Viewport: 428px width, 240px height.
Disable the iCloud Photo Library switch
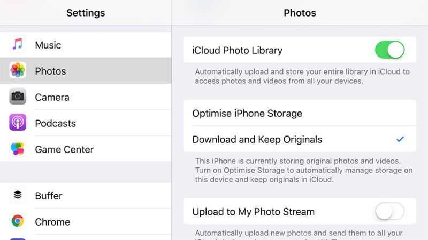pos(389,51)
